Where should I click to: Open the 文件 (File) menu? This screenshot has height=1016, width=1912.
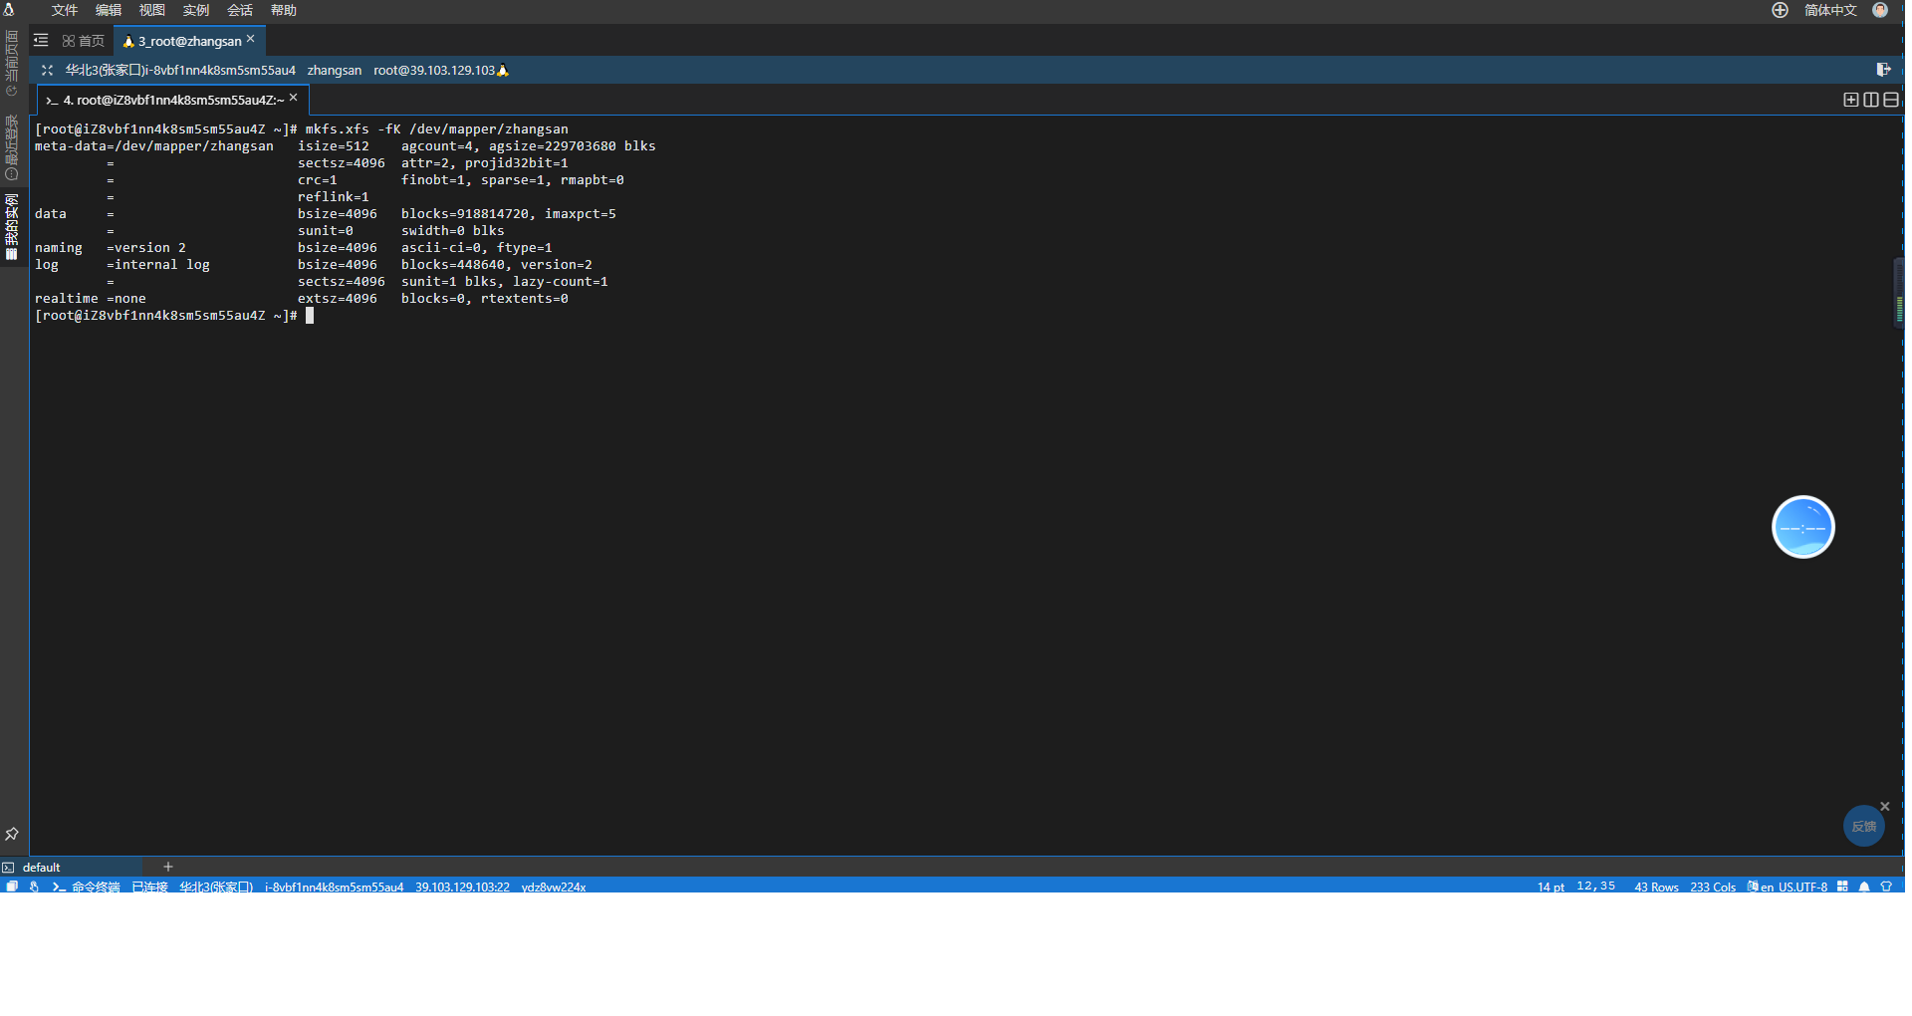[x=64, y=10]
